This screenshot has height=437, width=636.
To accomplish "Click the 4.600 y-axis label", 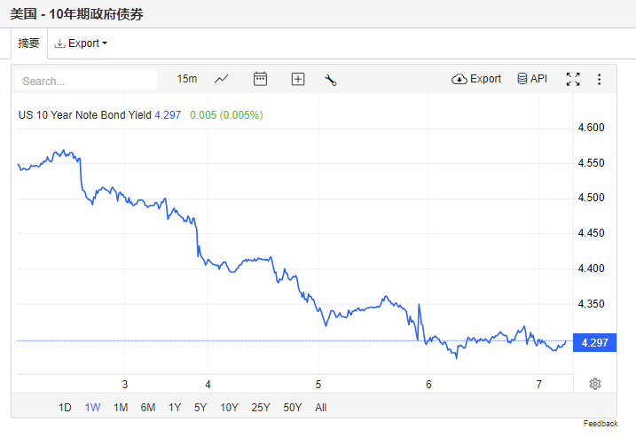I will point(591,128).
